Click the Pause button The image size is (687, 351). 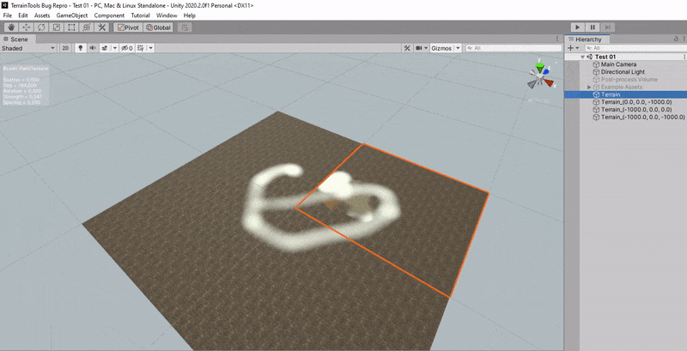pyautogui.click(x=593, y=27)
